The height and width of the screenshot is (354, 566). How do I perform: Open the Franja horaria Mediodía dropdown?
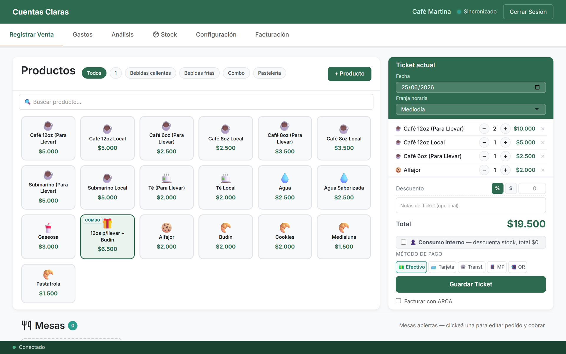471,109
